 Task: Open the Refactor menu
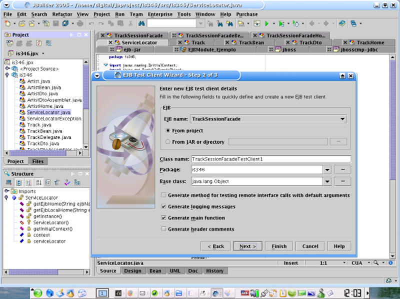[62, 14]
